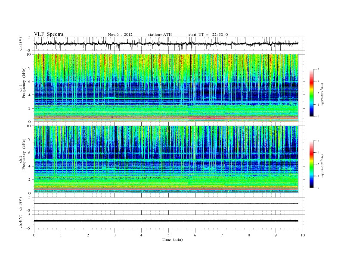Click the "-3" label on ch.2 color bar
This screenshot has width=341, height=264.
[317, 141]
